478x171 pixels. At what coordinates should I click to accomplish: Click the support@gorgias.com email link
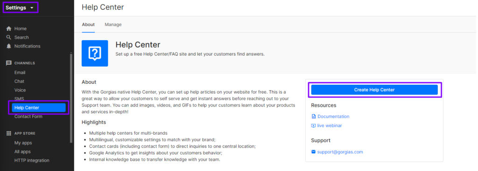340,152
